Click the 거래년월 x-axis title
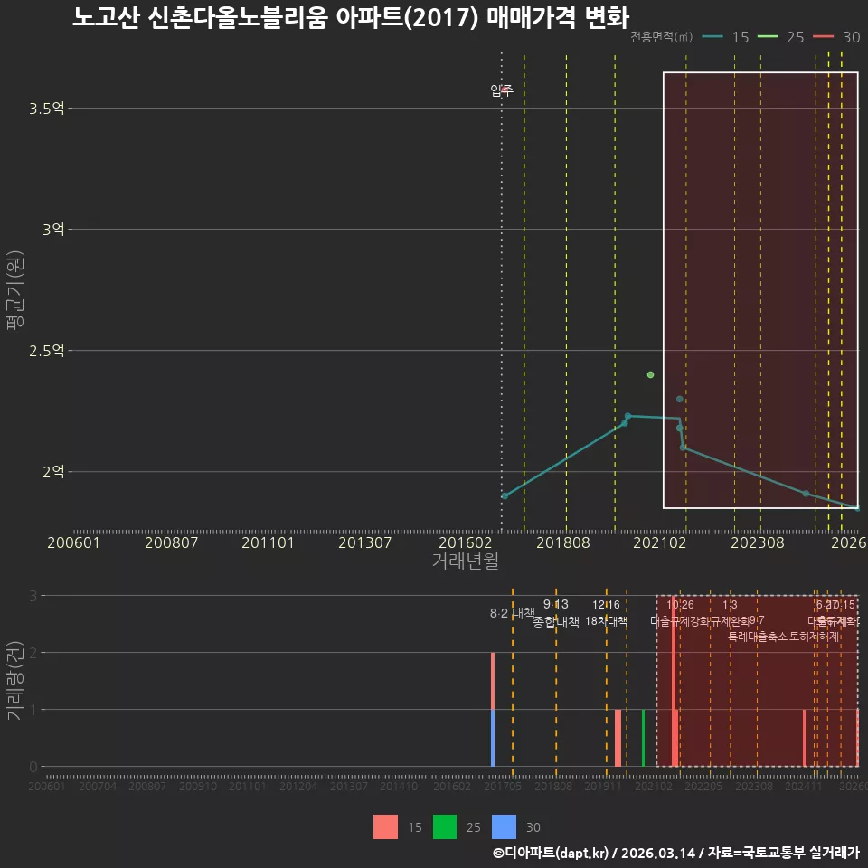The image size is (868, 868). (465, 561)
